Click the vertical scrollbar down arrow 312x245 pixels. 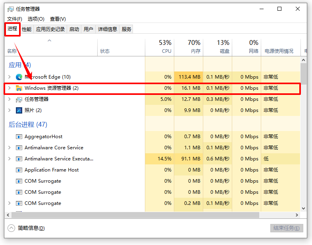pyautogui.click(x=303, y=208)
